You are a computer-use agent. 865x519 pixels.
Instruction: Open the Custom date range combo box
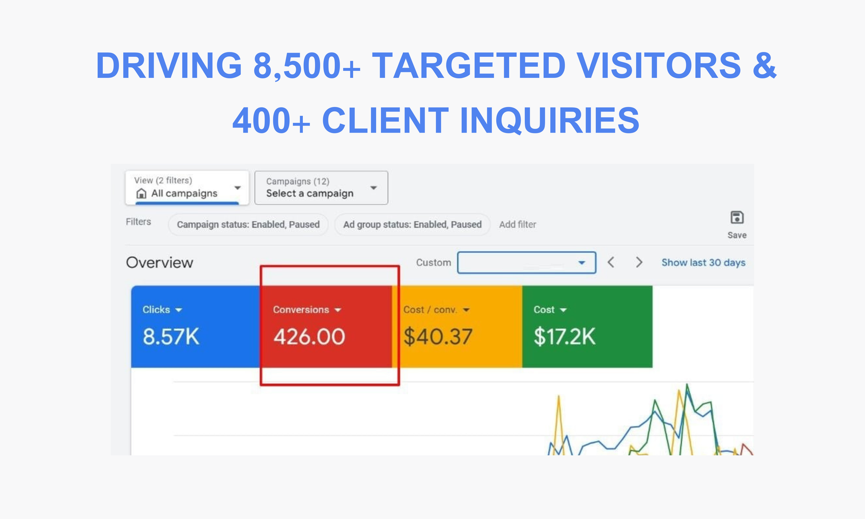tap(526, 263)
